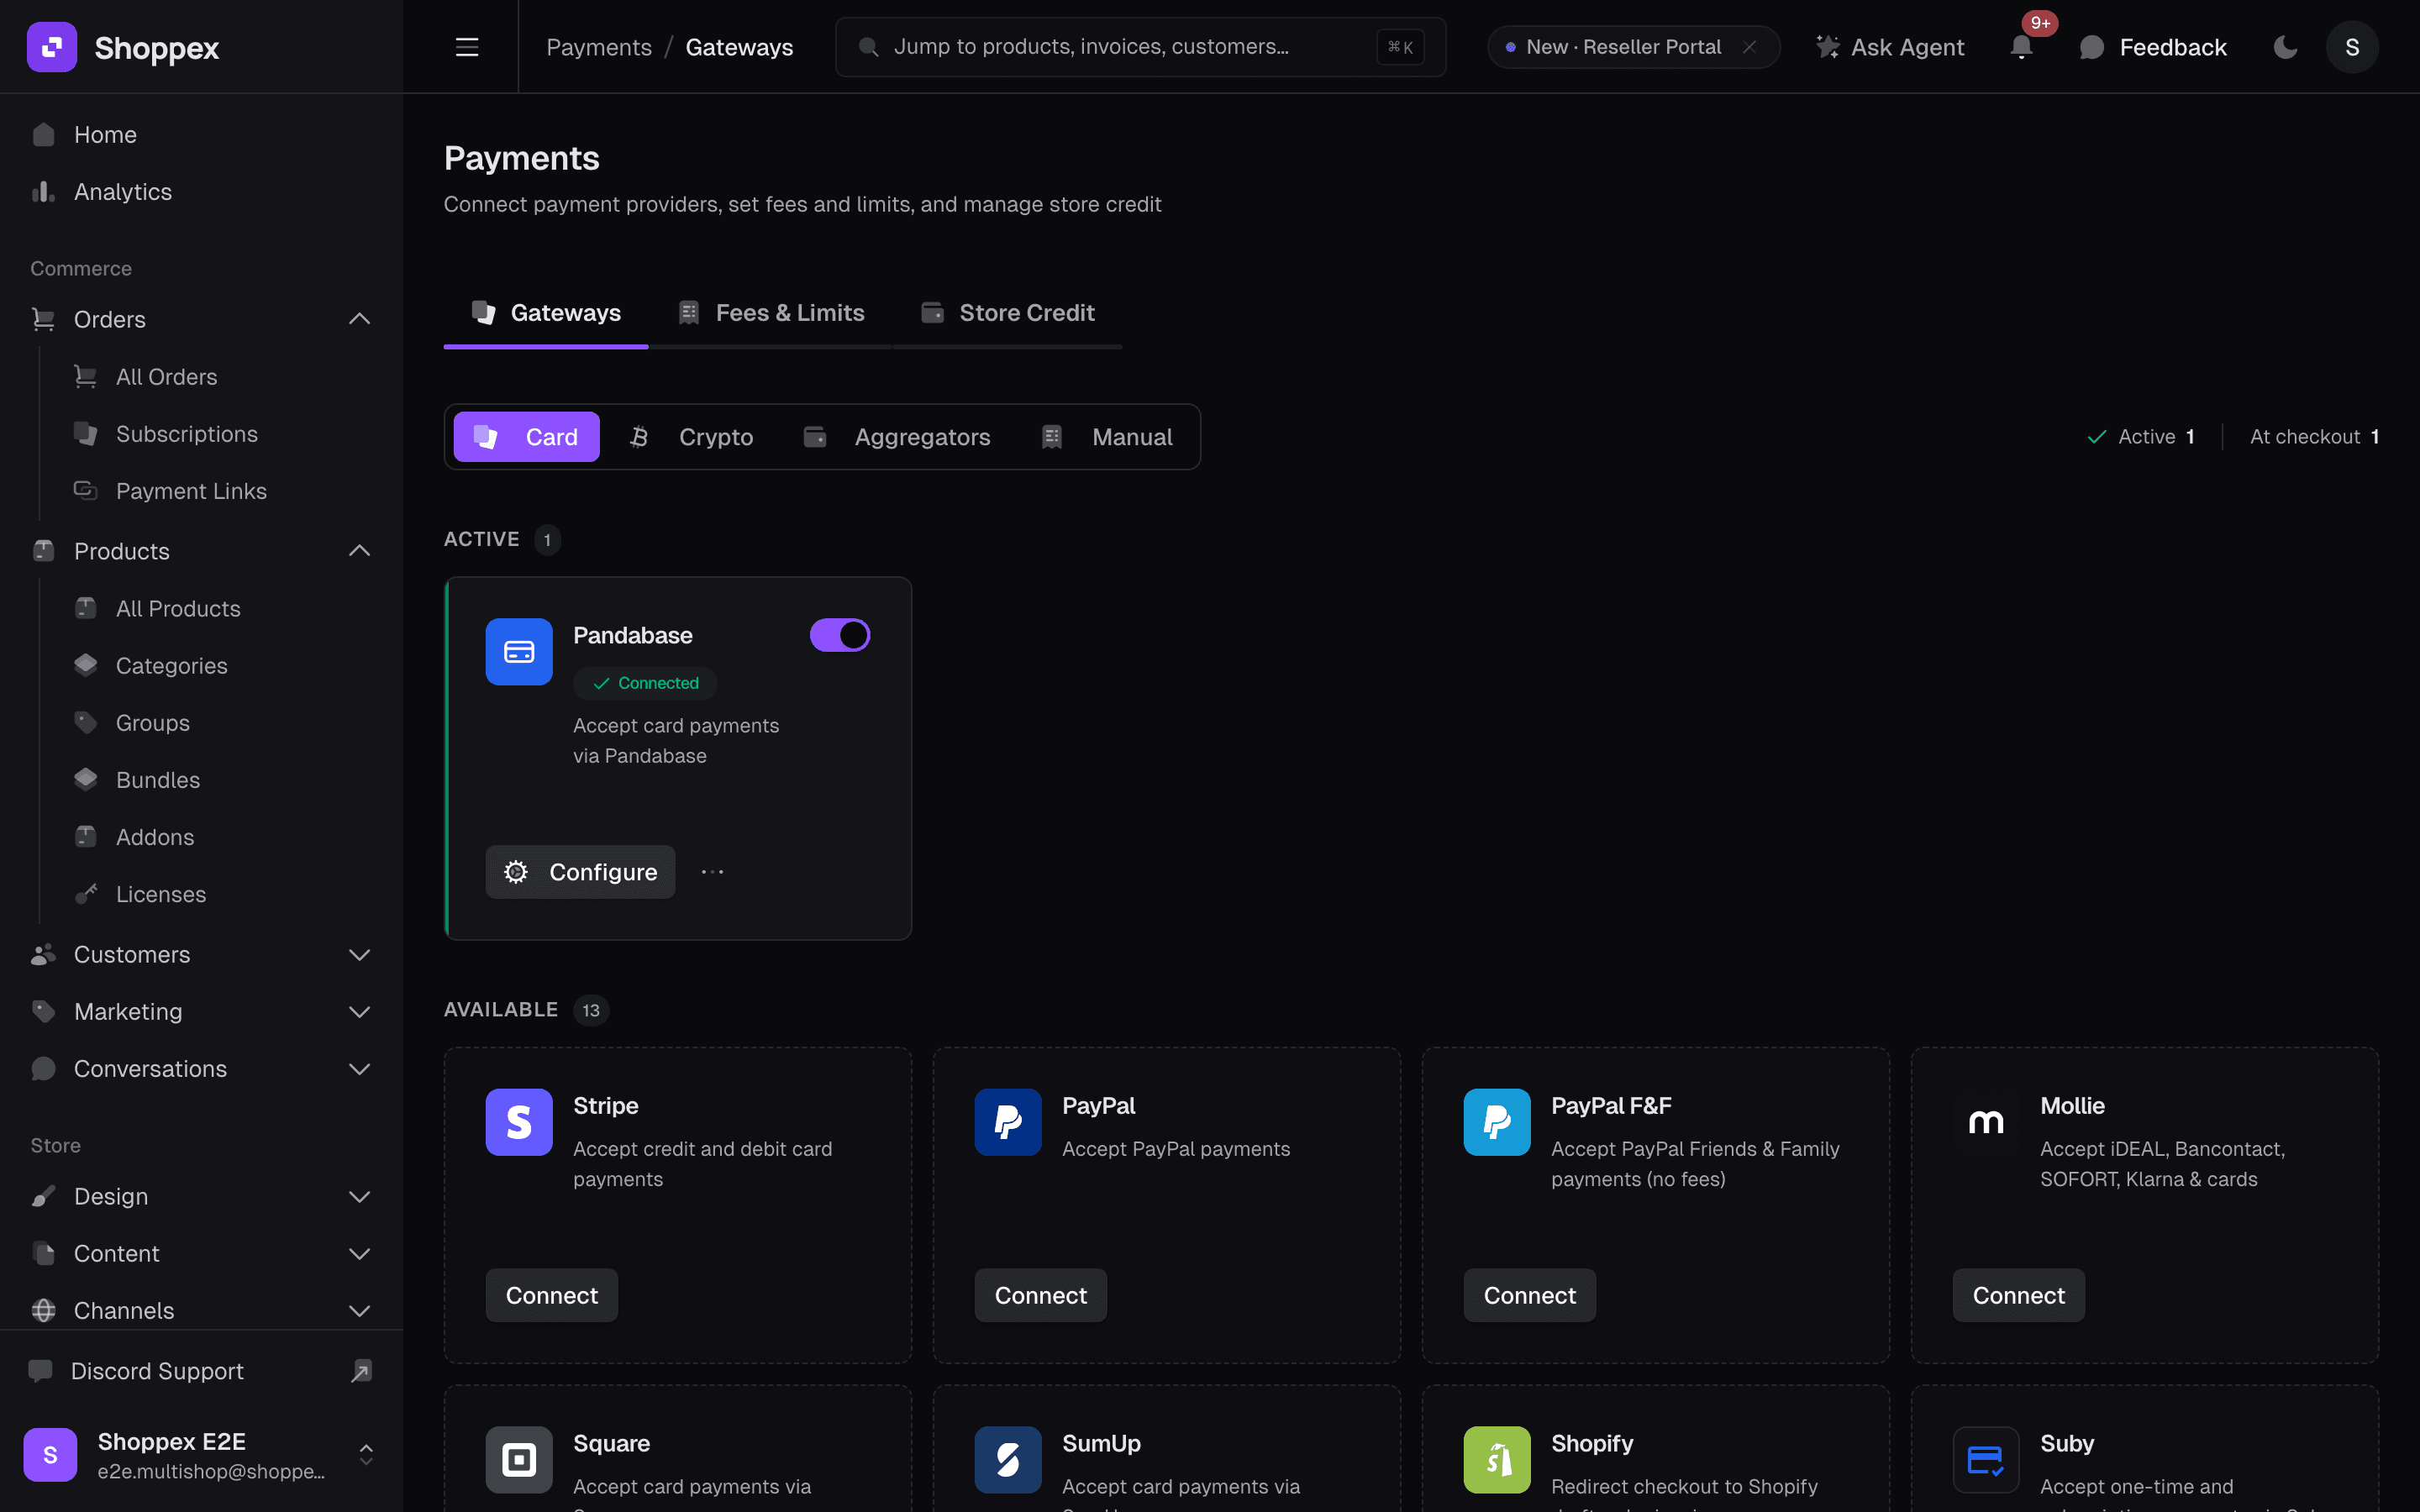Click the Stripe logo icon

coord(519,1122)
